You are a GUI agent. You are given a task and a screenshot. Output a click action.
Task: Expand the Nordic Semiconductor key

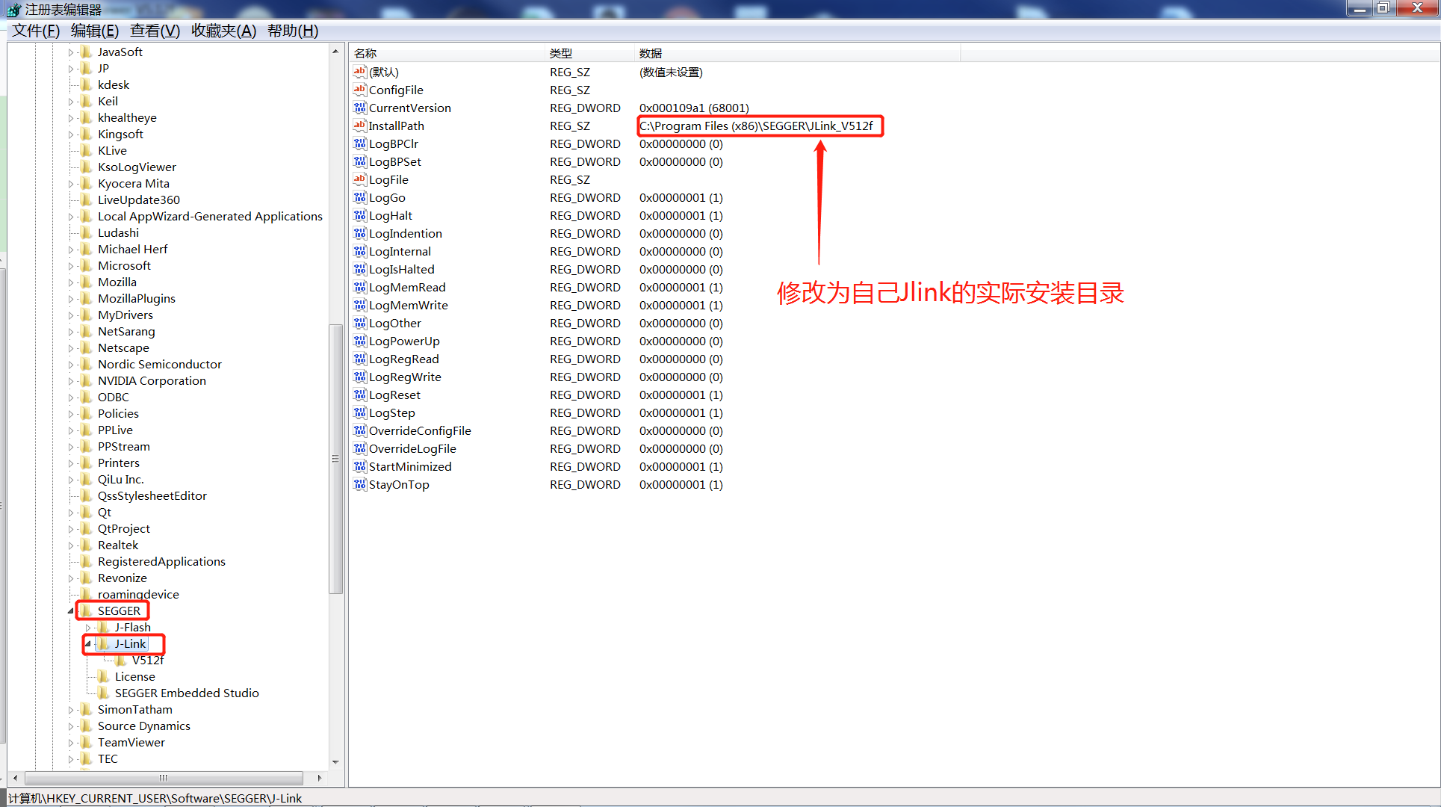pos(70,364)
